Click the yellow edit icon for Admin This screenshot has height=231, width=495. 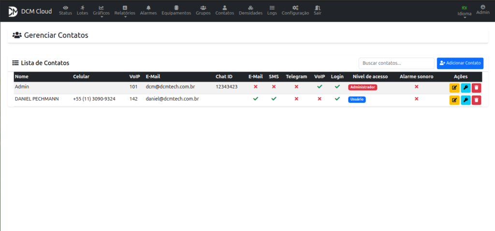[454, 87]
